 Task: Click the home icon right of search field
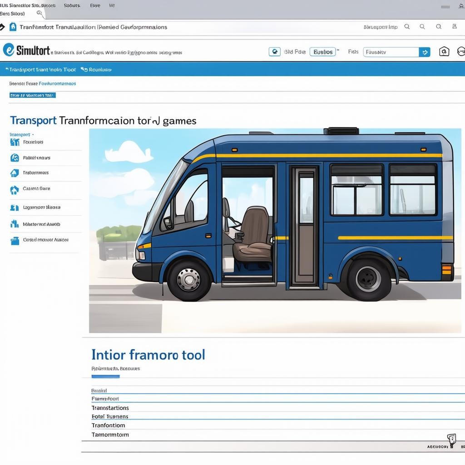(444, 52)
